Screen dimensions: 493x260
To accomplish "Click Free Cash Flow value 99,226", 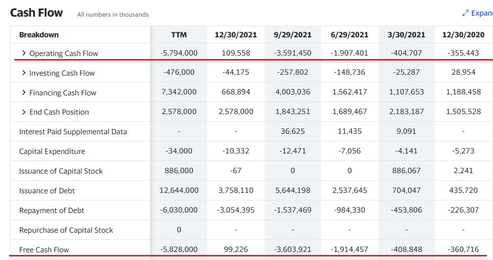I will 236,249.
